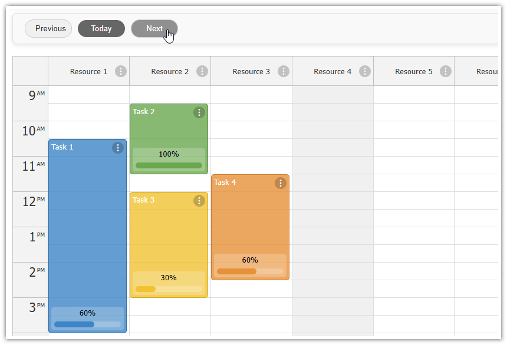
Task: Click the 30% progress bar on Task 3
Action: 169,288
